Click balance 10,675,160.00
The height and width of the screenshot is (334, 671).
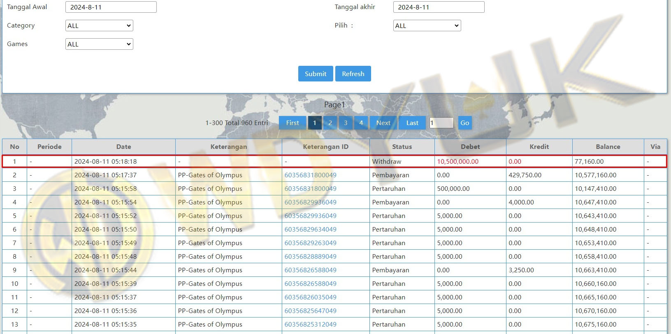(x=595, y=324)
